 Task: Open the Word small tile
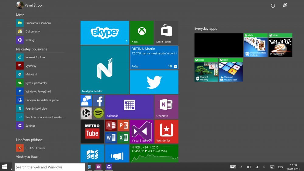click(111, 138)
